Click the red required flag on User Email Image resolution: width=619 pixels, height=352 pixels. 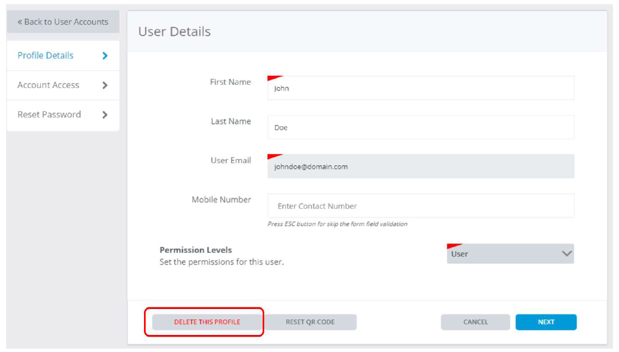click(275, 156)
